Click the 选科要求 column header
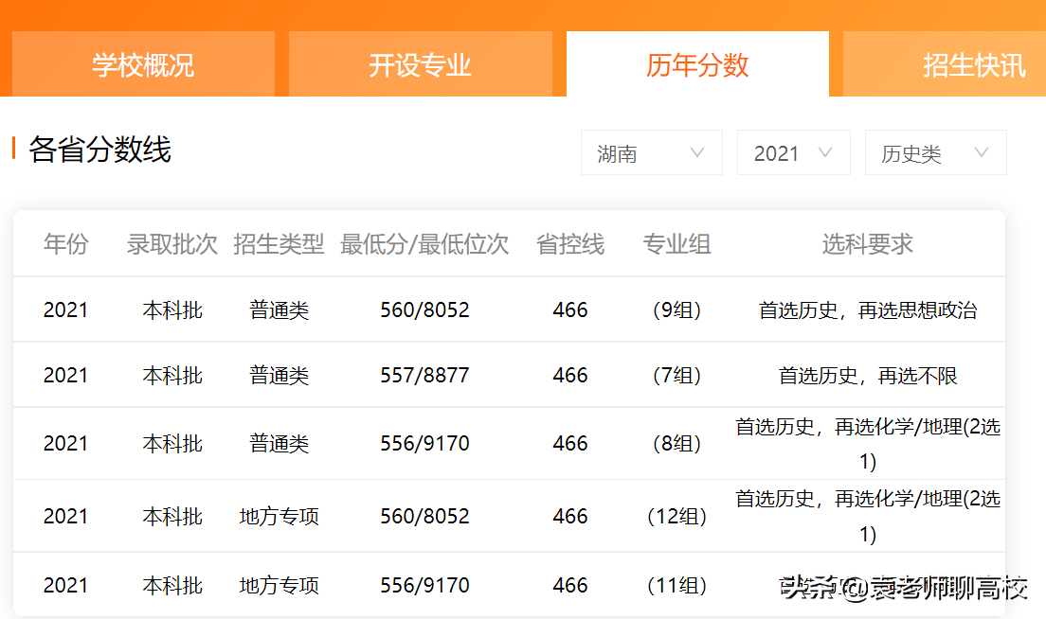 [865, 243]
